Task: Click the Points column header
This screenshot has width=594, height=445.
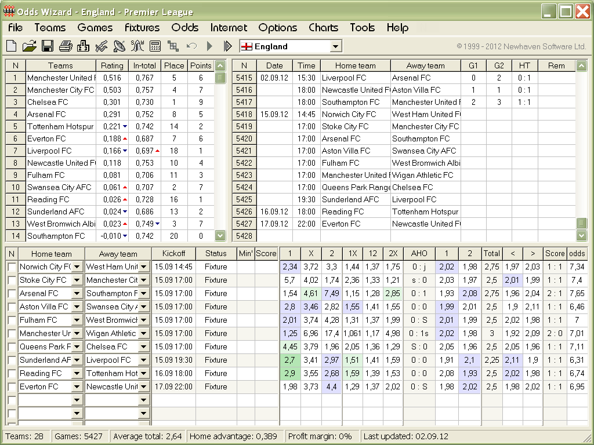Action: tap(201, 65)
